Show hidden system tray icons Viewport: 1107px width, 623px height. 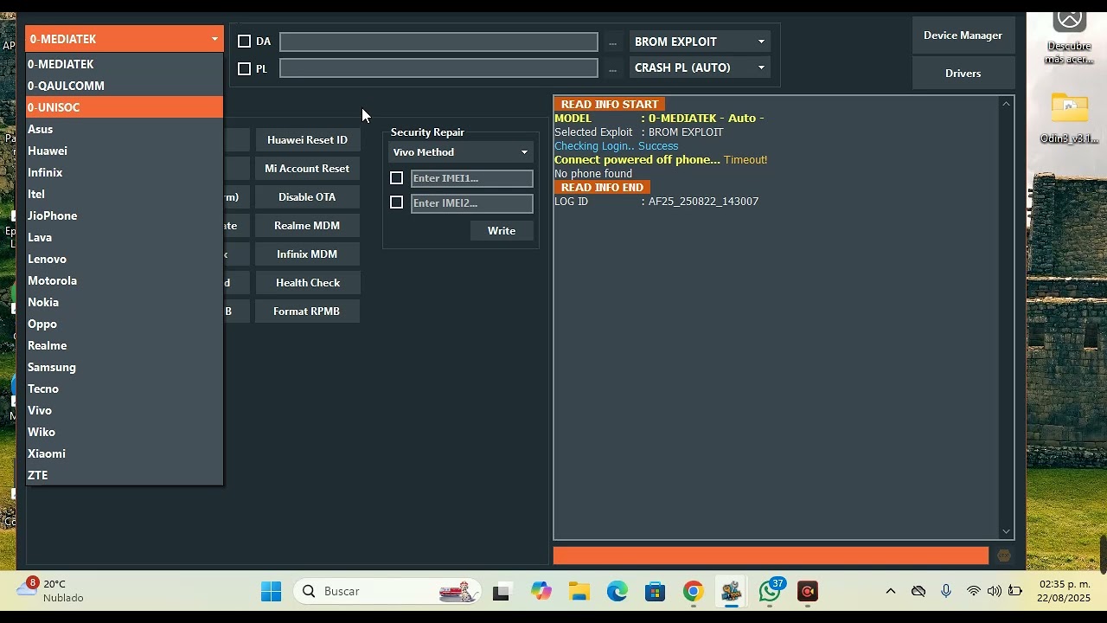[891, 592]
